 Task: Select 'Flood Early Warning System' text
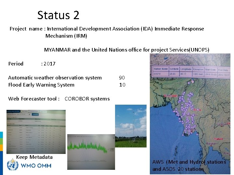41,85
